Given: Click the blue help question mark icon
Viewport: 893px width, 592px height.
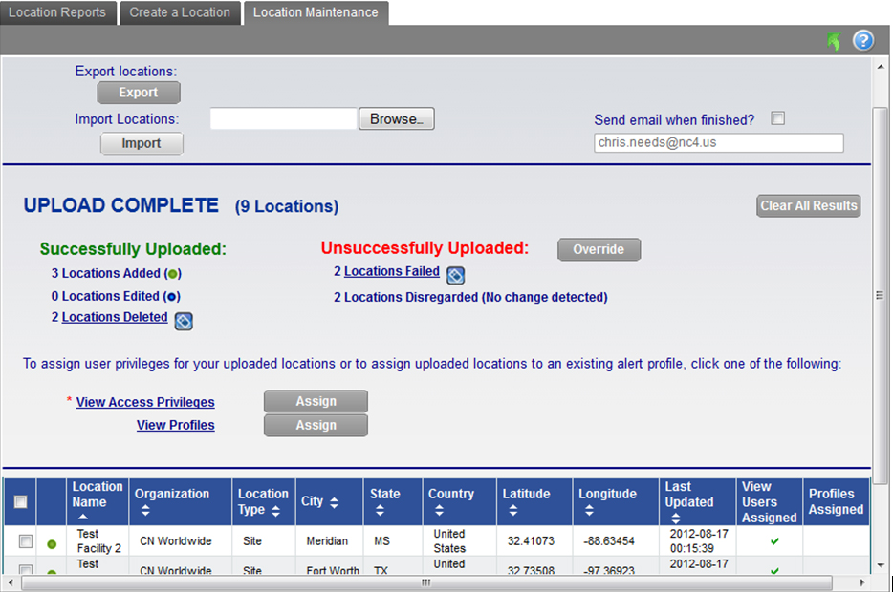Looking at the screenshot, I should (x=863, y=41).
